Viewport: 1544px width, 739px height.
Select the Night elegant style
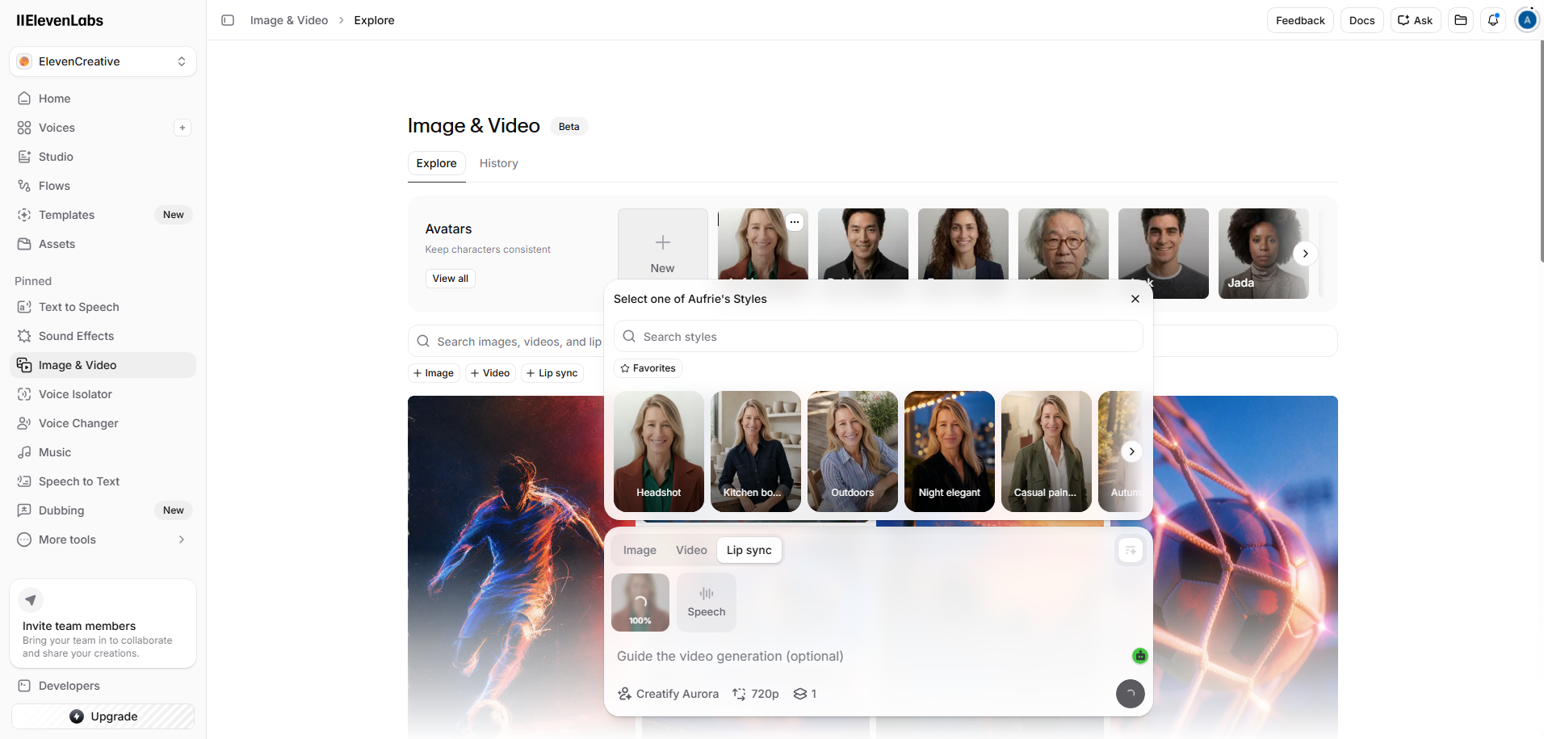[x=950, y=451]
